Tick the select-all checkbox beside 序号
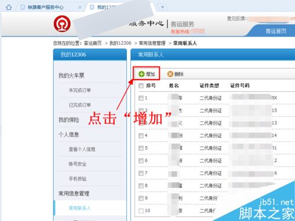295x221 pixels. [x=141, y=85]
